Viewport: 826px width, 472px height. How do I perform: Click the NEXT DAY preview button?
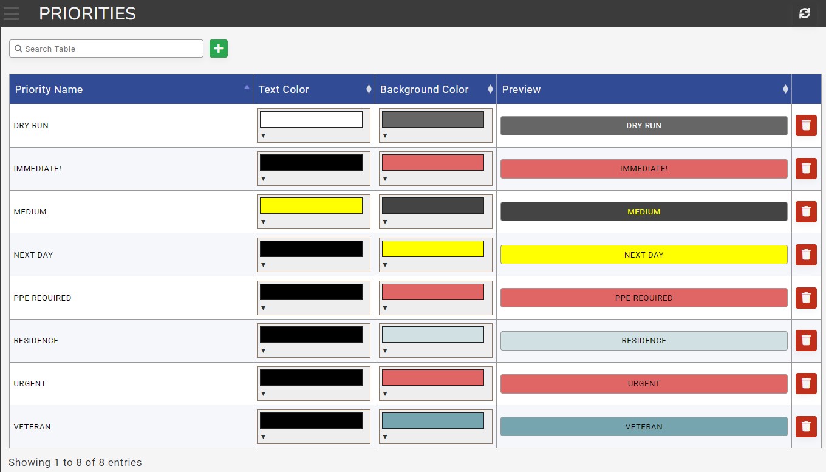(x=644, y=255)
